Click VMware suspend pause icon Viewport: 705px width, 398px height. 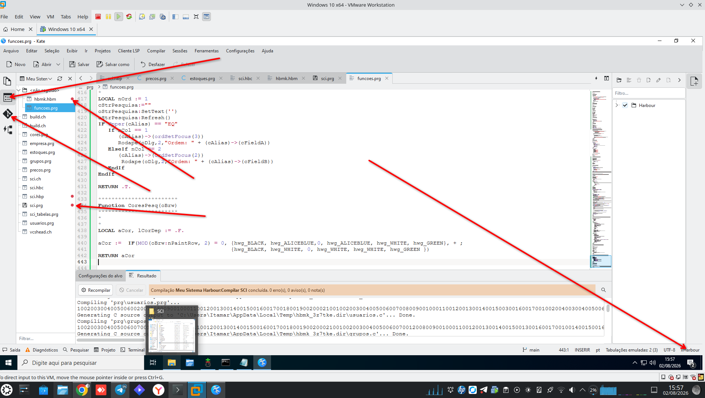pos(108,17)
